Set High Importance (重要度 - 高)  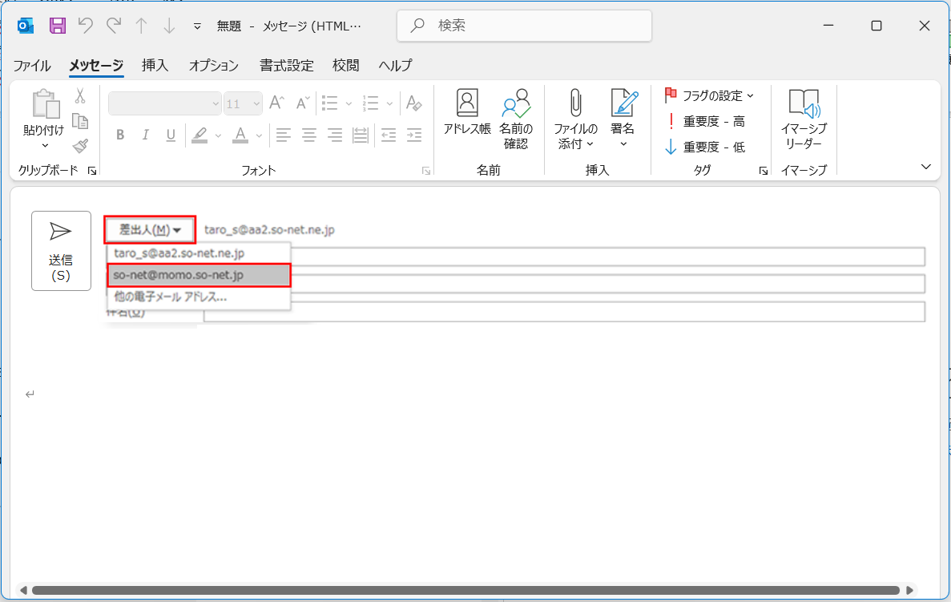[x=705, y=121]
